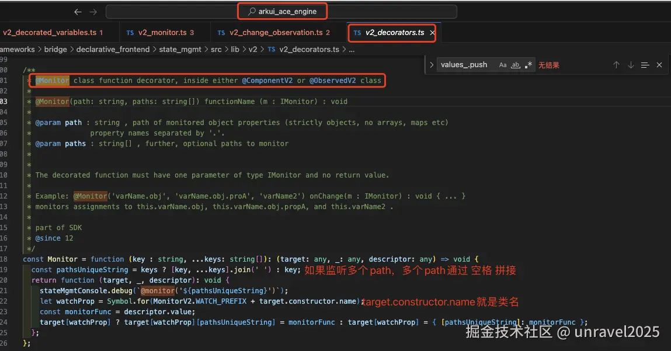Expand the replace field in find widget
671x351 pixels.
[432, 65]
